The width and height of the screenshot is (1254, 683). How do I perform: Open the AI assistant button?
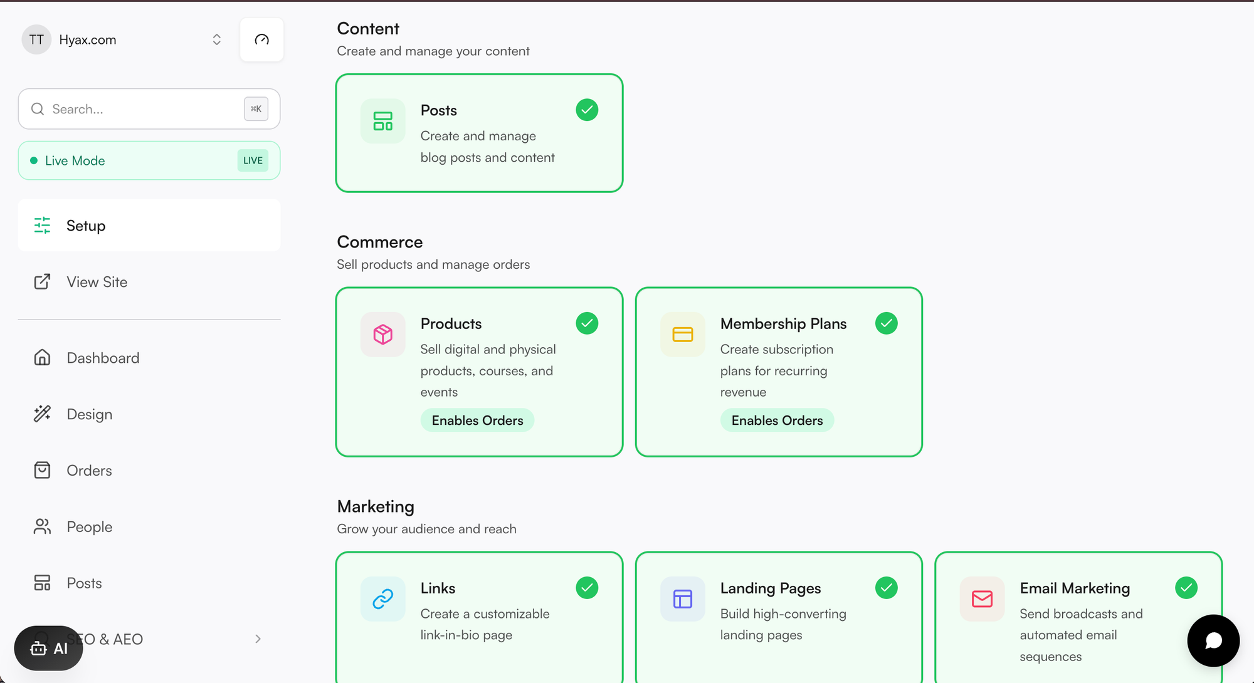point(49,649)
